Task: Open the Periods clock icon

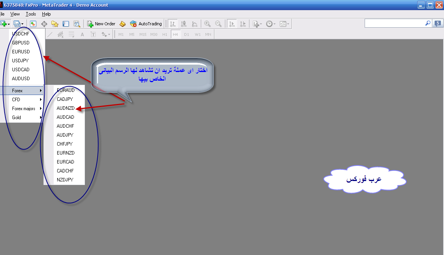Action: [269, 24]
